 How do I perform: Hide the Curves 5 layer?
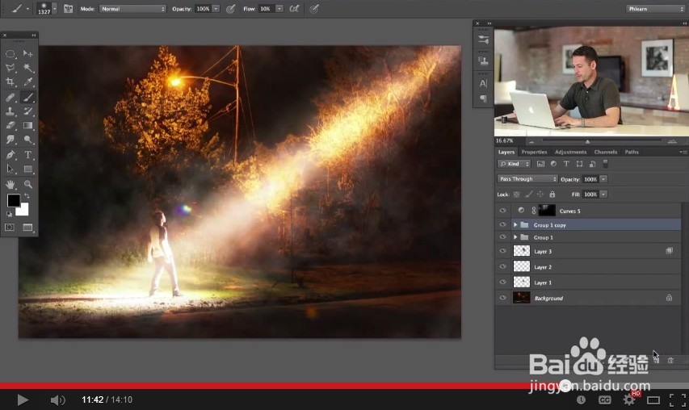[502, 211]
